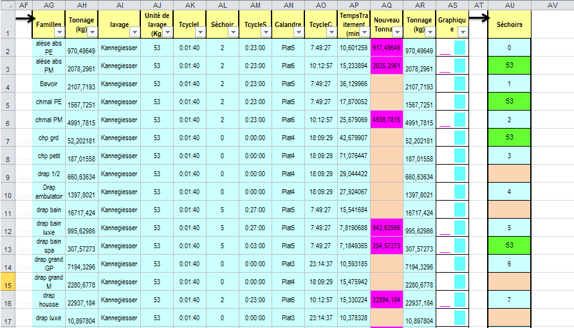Click the cyan Graphique bar in row 2

459,48
